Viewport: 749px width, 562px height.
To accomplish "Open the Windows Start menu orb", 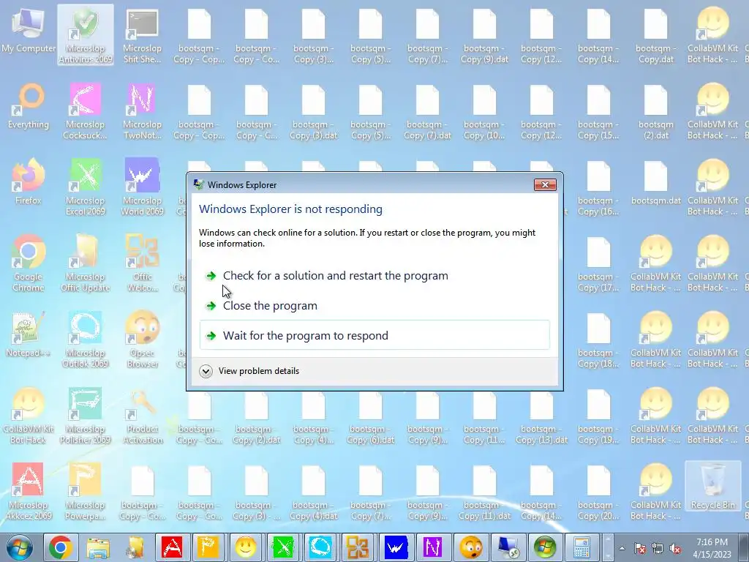I will (x=20, y=547).
